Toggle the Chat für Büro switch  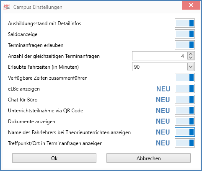click(185, 99)
